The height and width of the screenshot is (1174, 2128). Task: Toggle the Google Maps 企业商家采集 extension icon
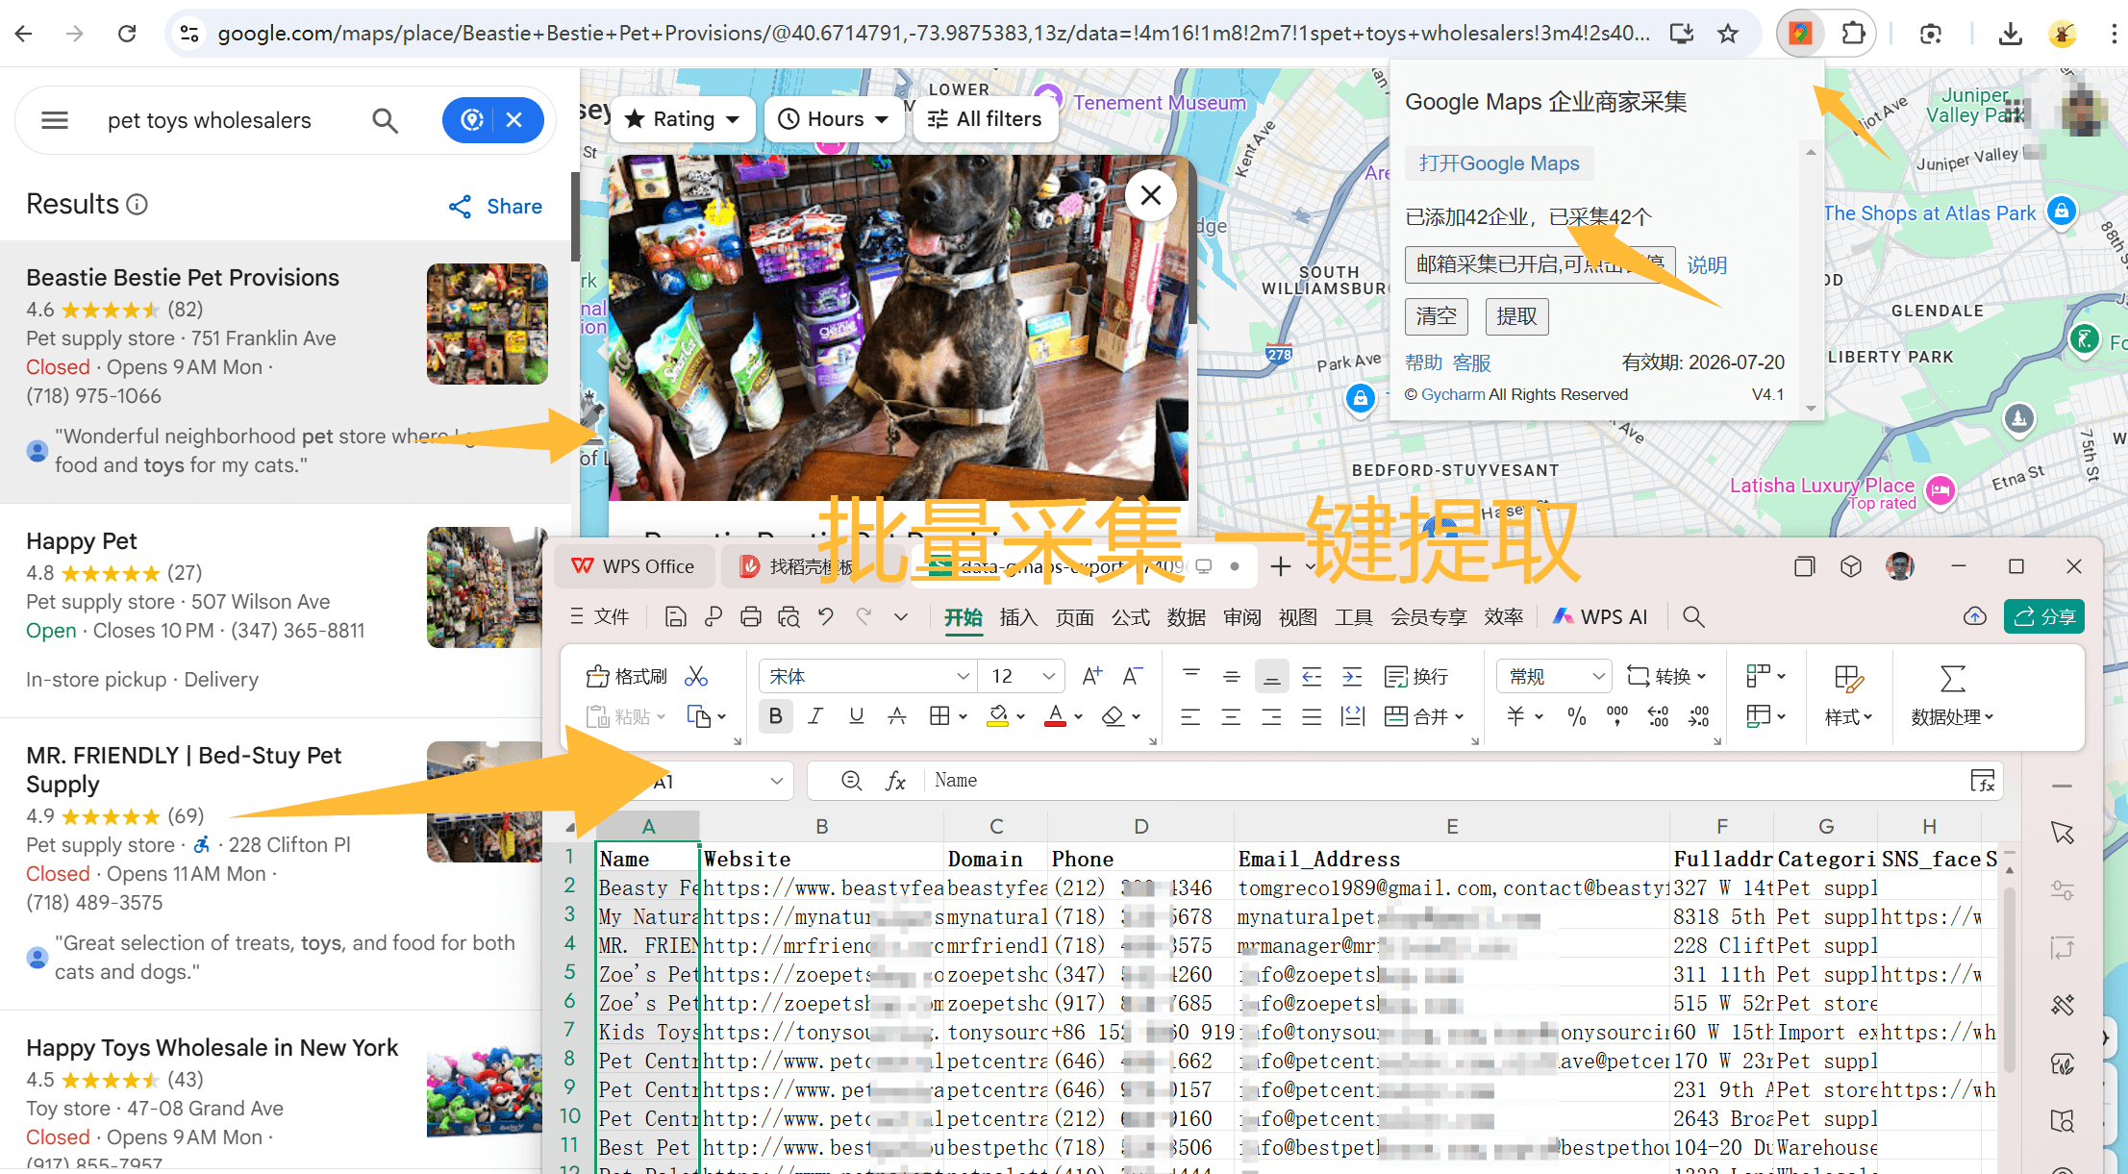point(1800,34)
